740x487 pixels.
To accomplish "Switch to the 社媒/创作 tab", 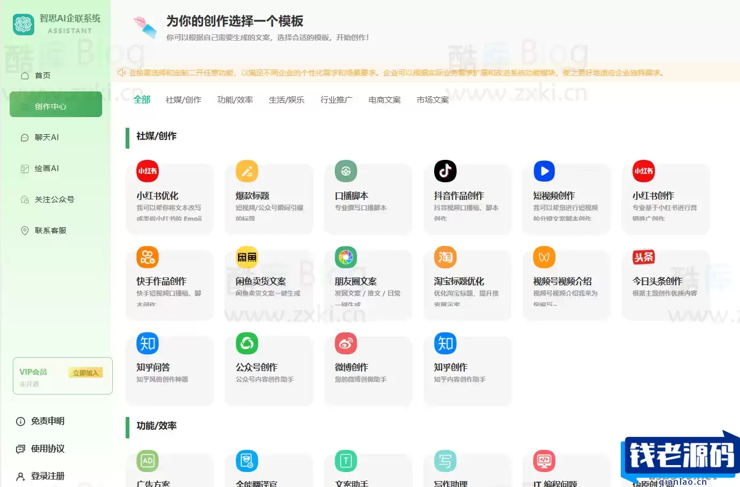I will coord(183,99).
